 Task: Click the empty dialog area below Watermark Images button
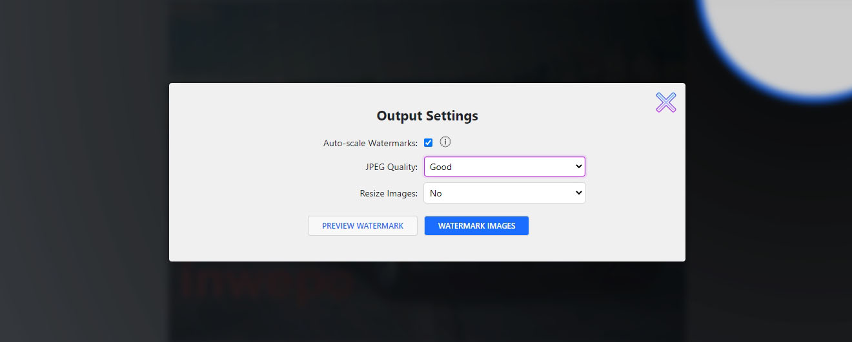pos(476,249)
